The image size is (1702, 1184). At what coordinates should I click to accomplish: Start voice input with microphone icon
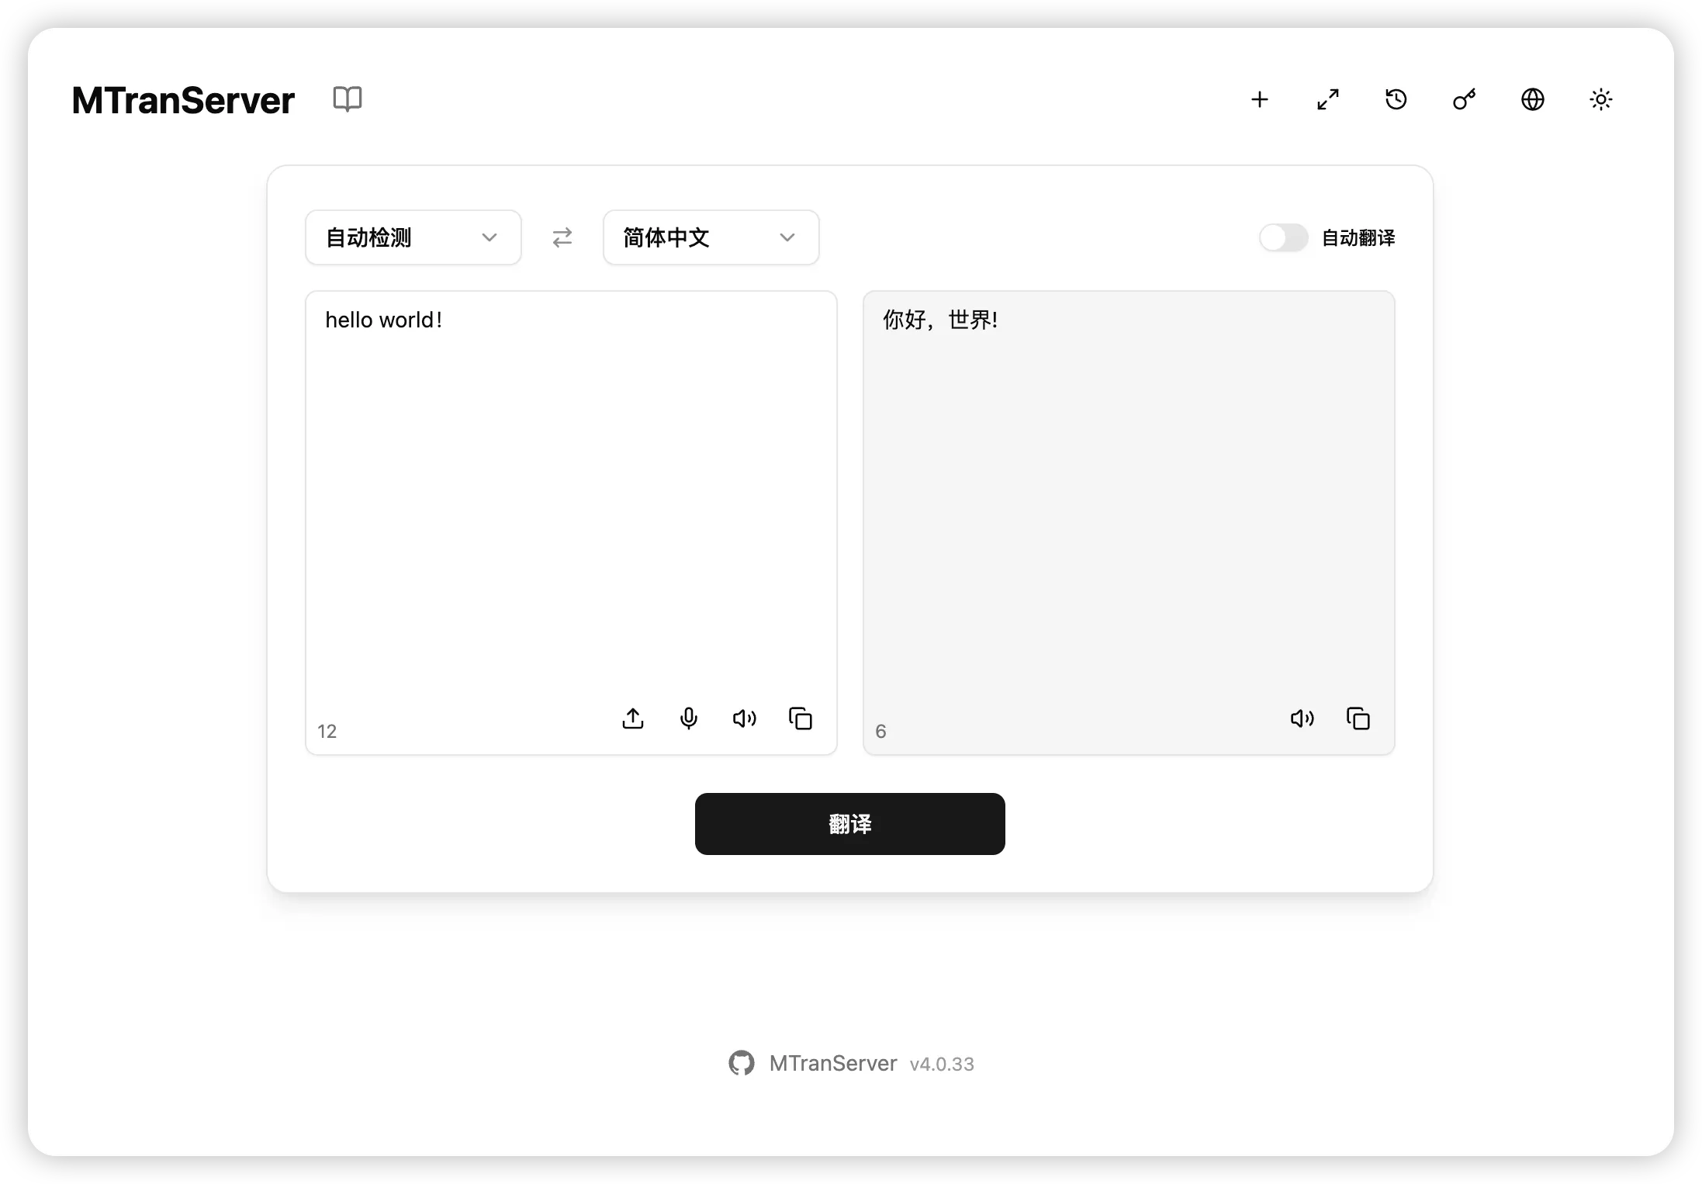[x=689, y=719]
